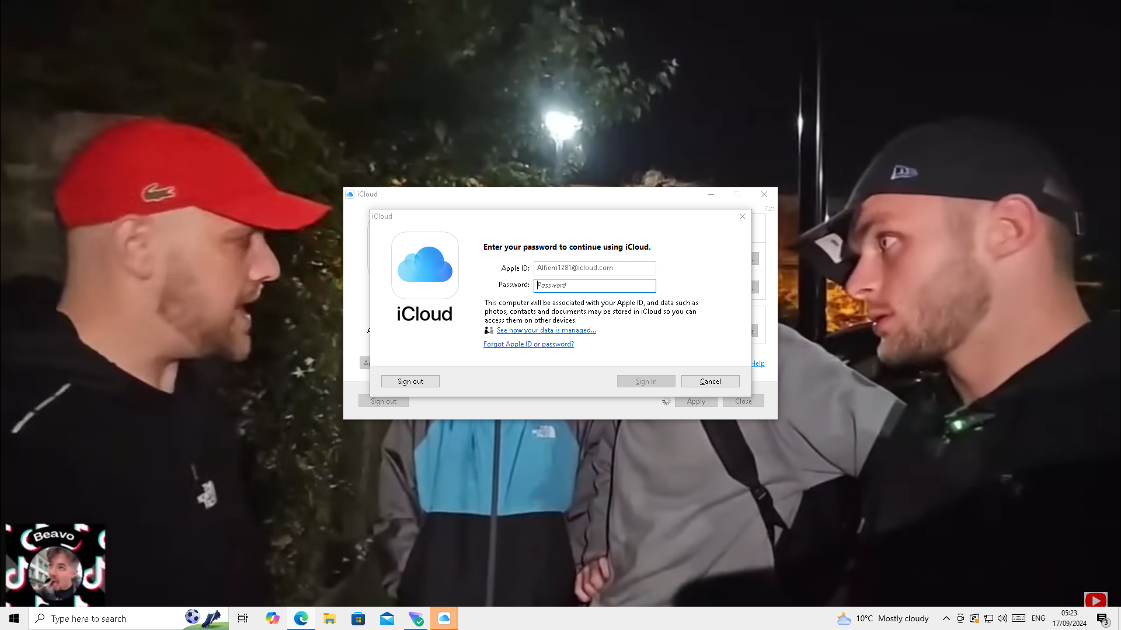
Task: Open the Help link in the iCloud window
Action: tap(758, 363)
